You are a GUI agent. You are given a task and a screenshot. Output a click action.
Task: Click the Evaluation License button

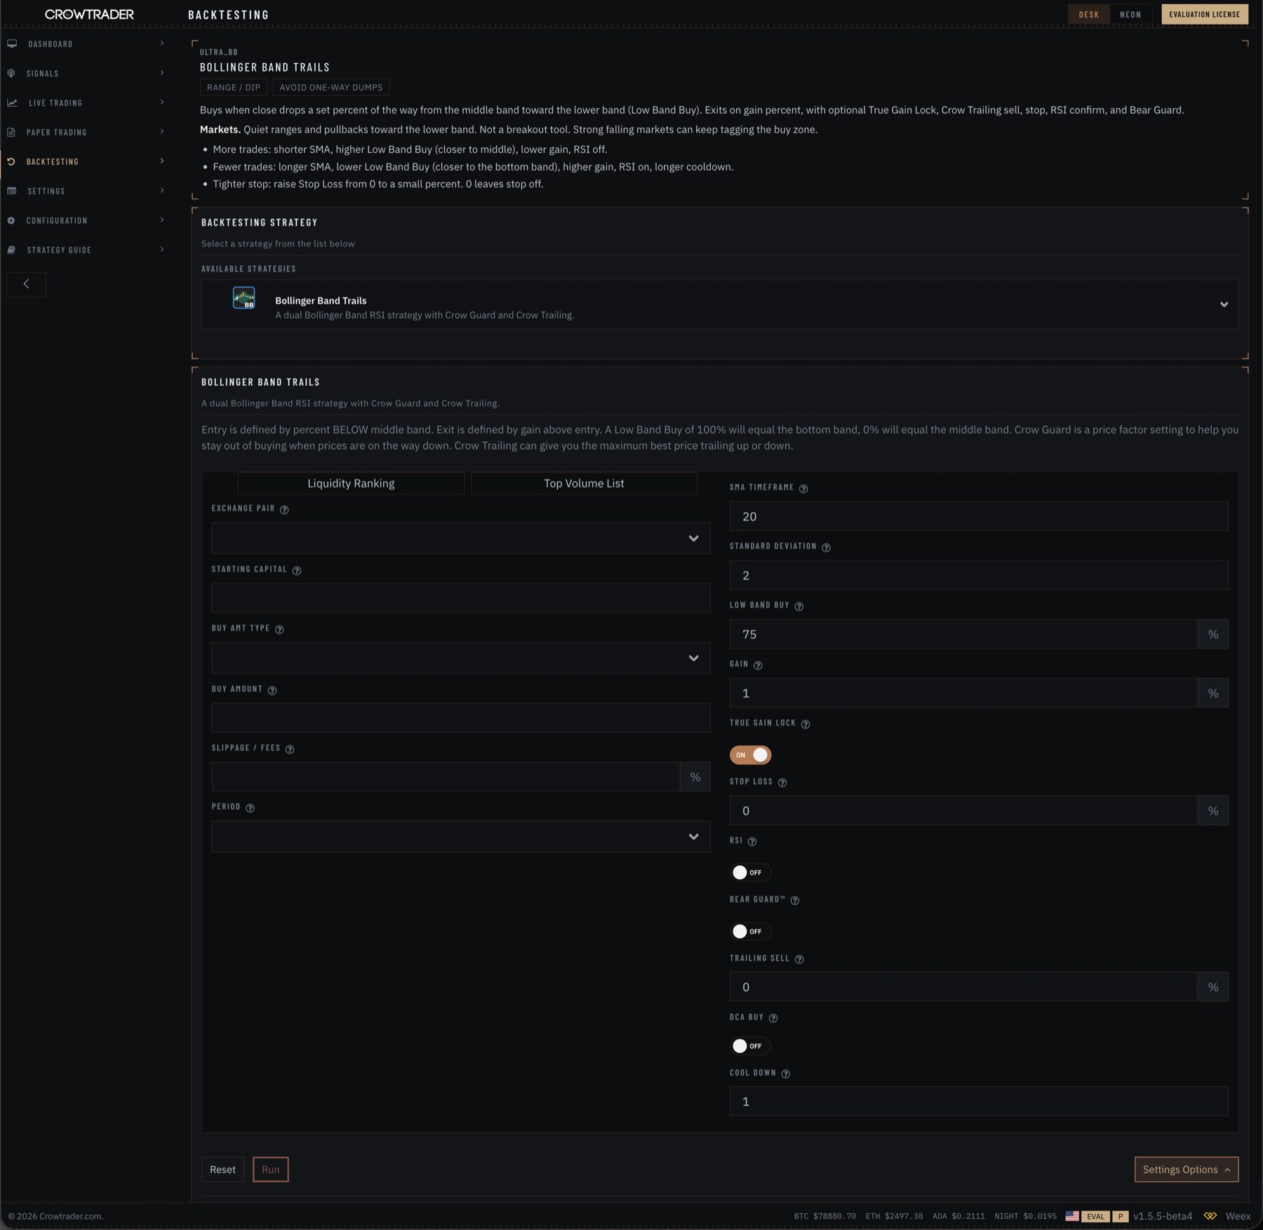tap(1205, 14)
